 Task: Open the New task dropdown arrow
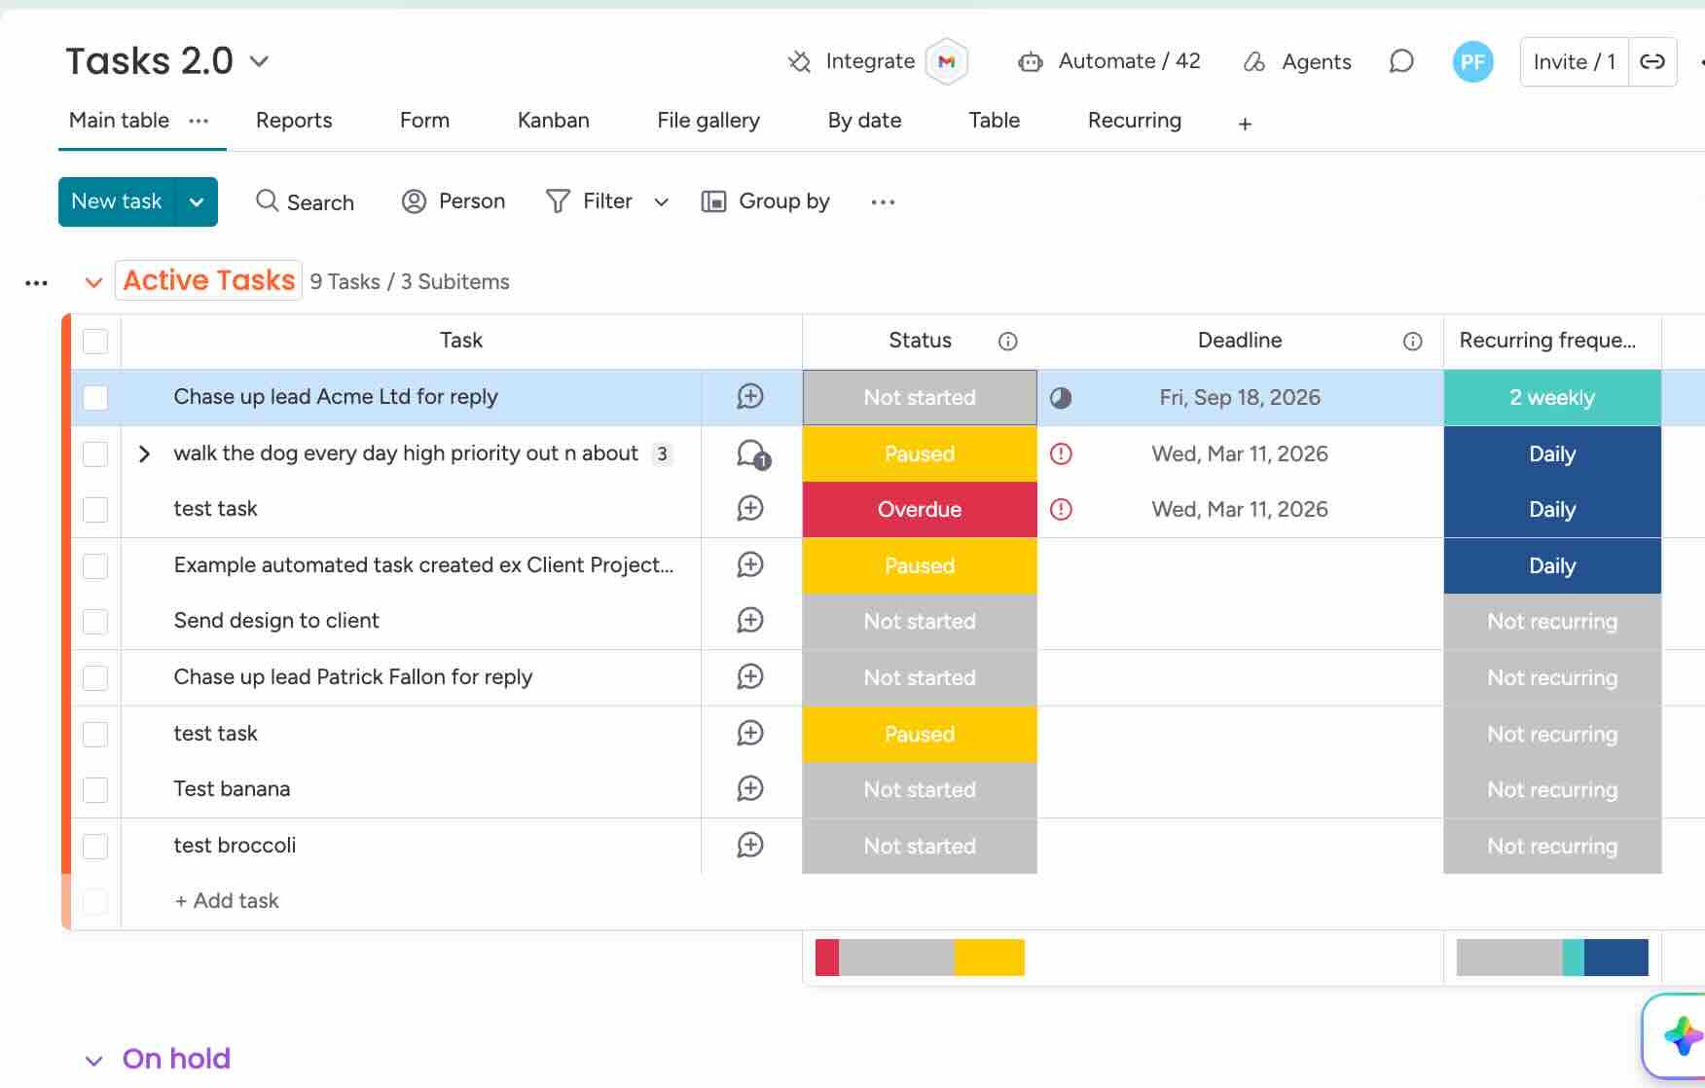[197, 201]
